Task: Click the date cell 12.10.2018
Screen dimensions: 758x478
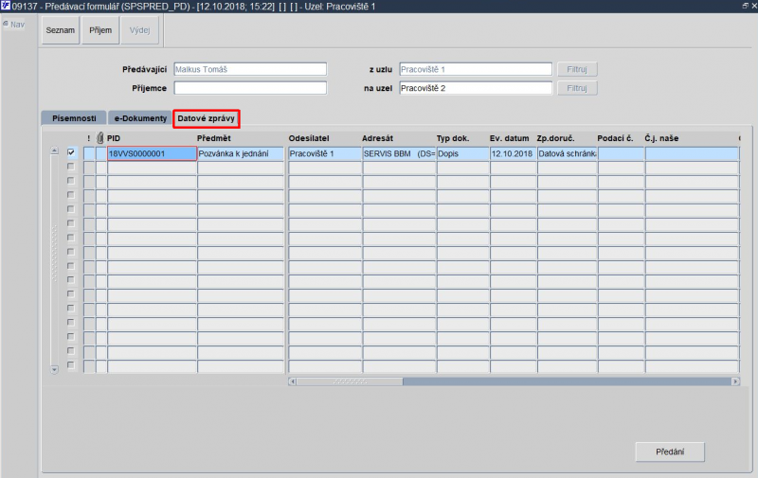Action: point(514,153)
